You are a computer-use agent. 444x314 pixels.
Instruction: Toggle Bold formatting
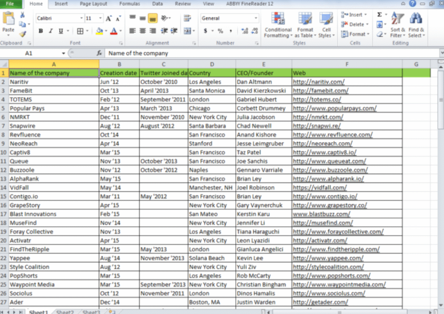[x=40, y=31]
